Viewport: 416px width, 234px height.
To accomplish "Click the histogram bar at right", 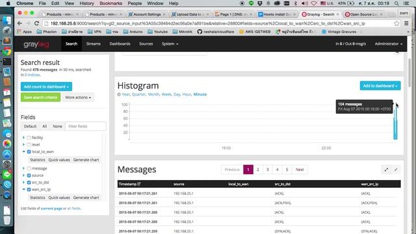I will point(395,123).
